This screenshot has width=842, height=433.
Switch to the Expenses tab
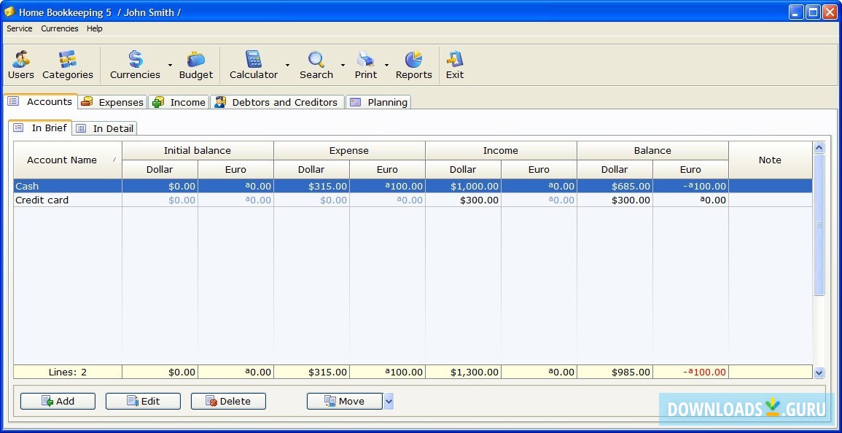(x=112, y=102)
